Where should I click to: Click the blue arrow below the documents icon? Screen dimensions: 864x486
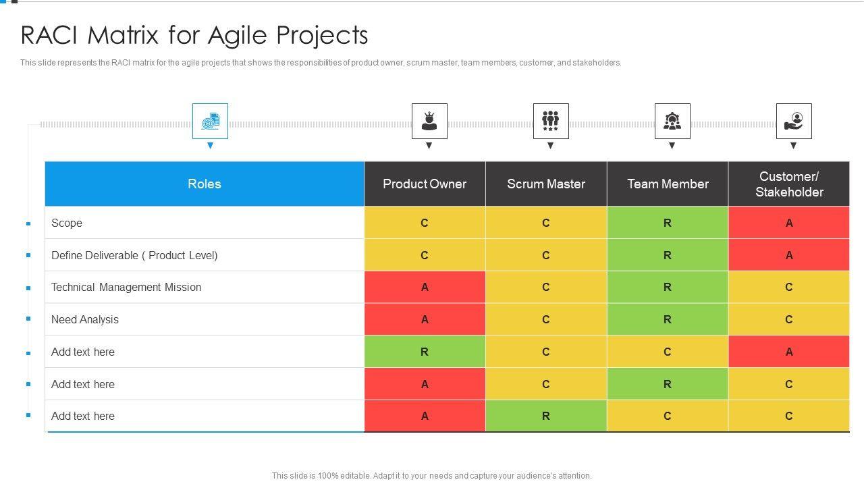point(210,146)
